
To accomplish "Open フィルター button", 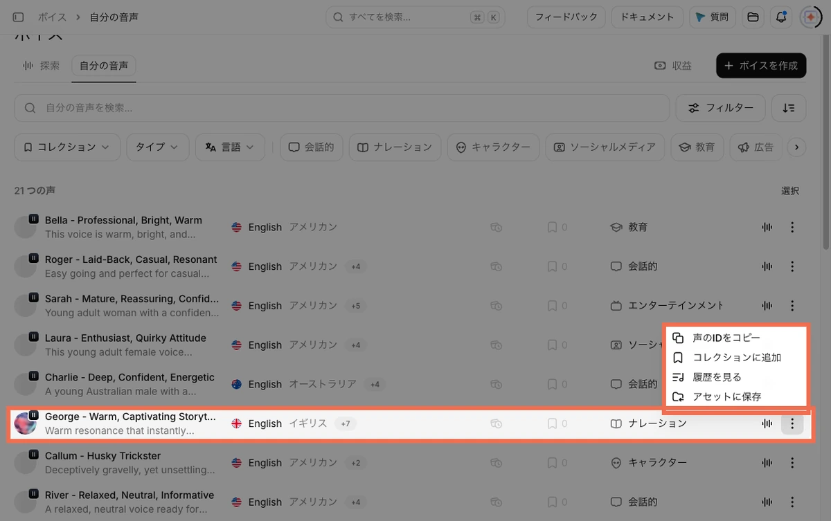I will (x=720, y=108).
